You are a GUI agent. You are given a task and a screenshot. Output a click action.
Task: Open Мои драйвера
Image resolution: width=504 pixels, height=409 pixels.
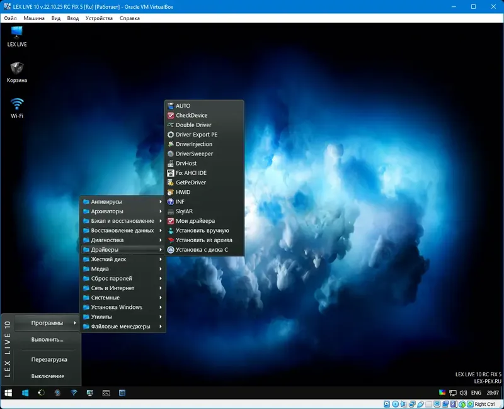click(204, 221)
